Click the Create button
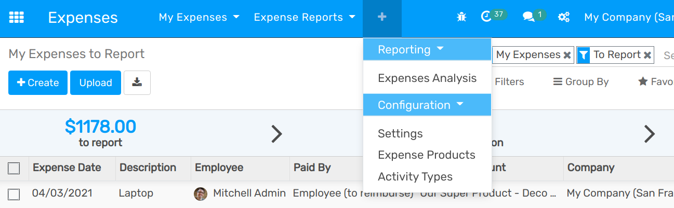Screen dimensions: 674x208 38,82
